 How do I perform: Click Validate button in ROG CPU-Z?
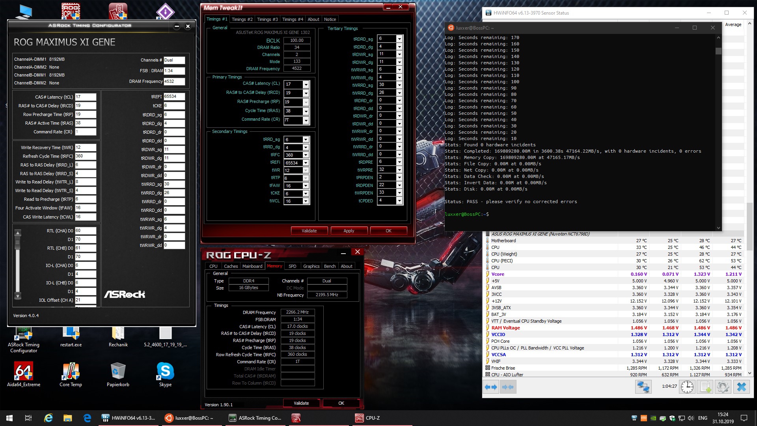(x=301, y=403)
